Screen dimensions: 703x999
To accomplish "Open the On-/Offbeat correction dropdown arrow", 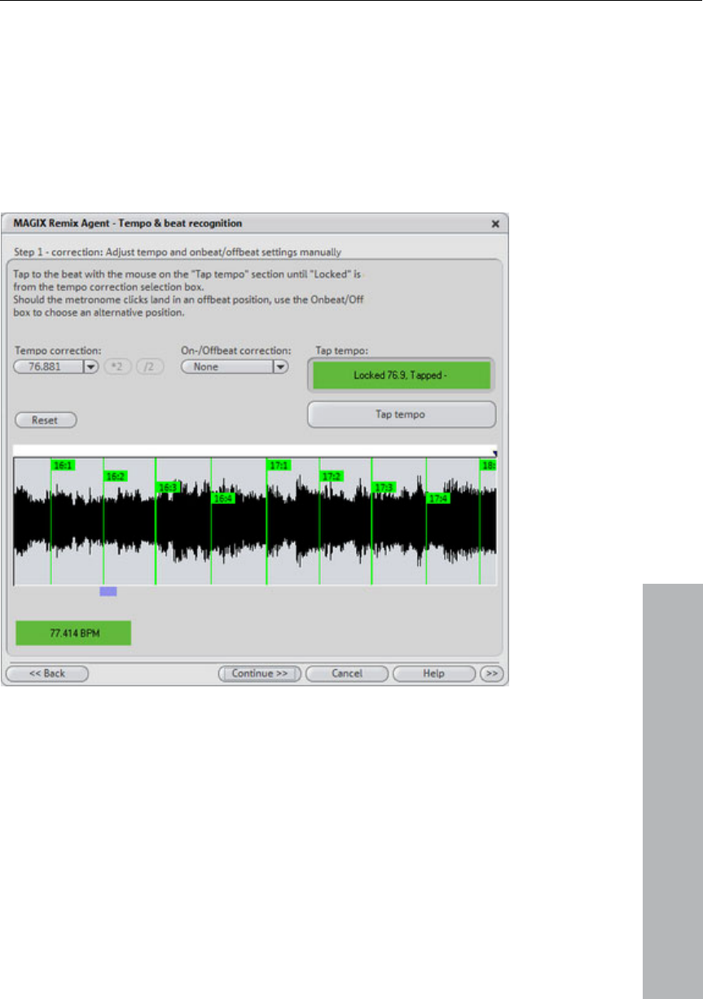I will tap(280, 367).
